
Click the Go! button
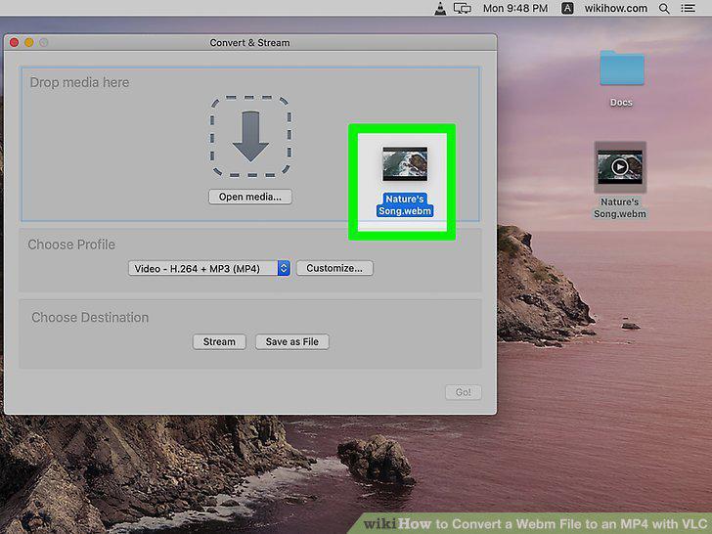point(464,392)
